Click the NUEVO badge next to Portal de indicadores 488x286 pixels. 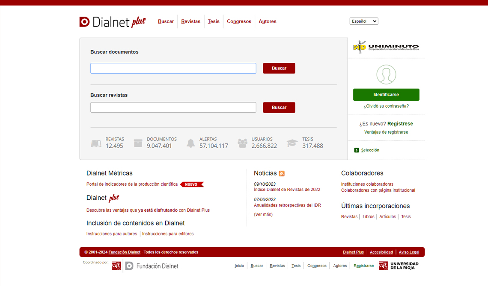(x=192, y=184)
